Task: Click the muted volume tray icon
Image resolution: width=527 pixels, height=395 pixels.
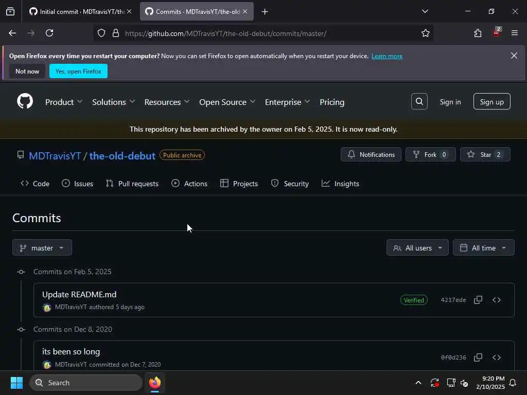Action: 464,383
